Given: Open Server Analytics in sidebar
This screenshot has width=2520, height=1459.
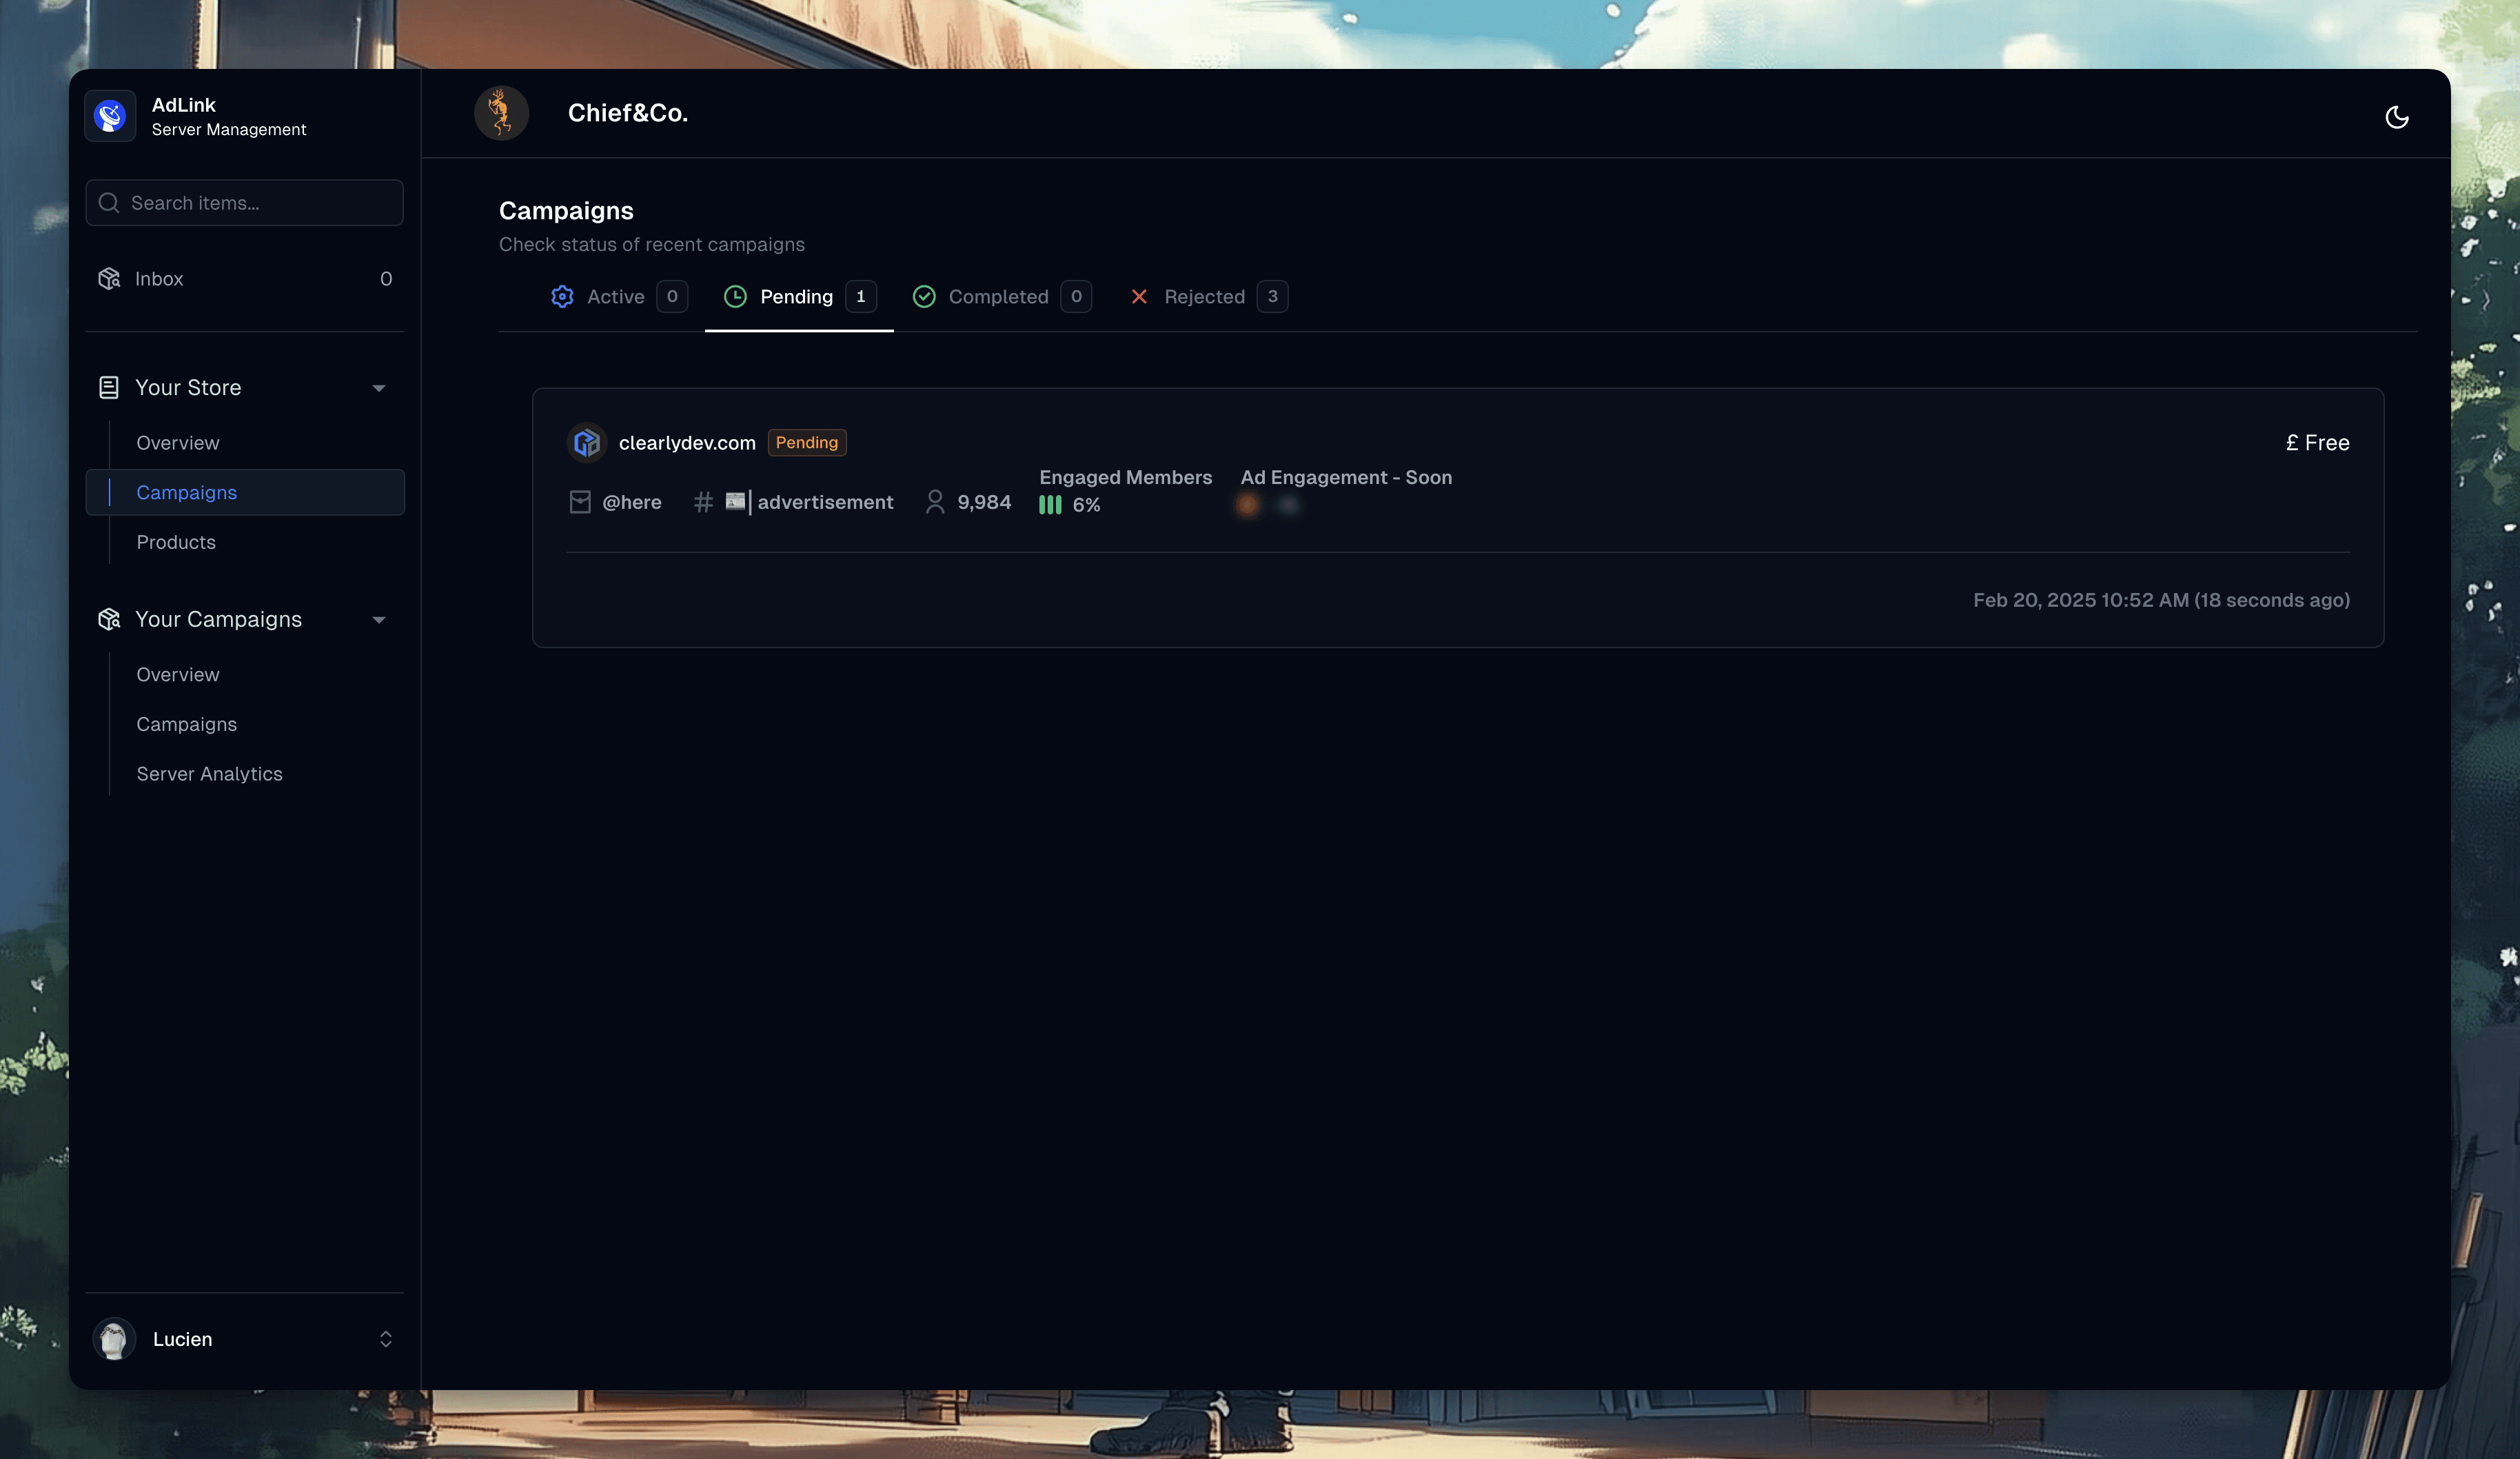Looking at the screenshot, I should [x=209, y=774].
